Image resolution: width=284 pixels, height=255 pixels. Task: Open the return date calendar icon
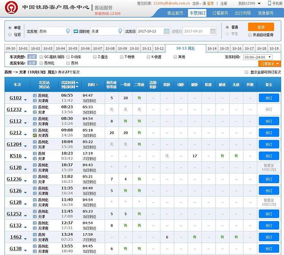click(x=212, y=31)
